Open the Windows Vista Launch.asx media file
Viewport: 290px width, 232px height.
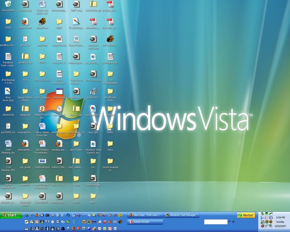click(93, 147)
